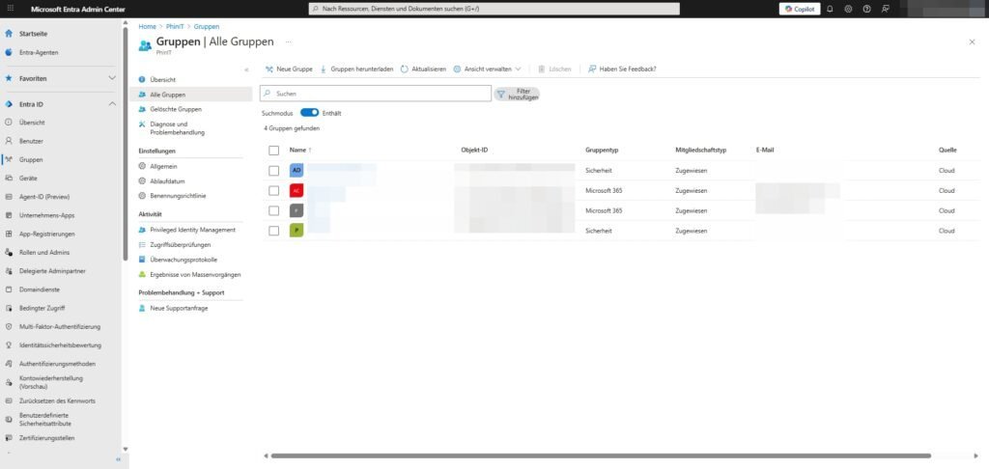Click Filter hinzufügen button
The width and height of the screenshot is (989, 469).
pos(517,94)
